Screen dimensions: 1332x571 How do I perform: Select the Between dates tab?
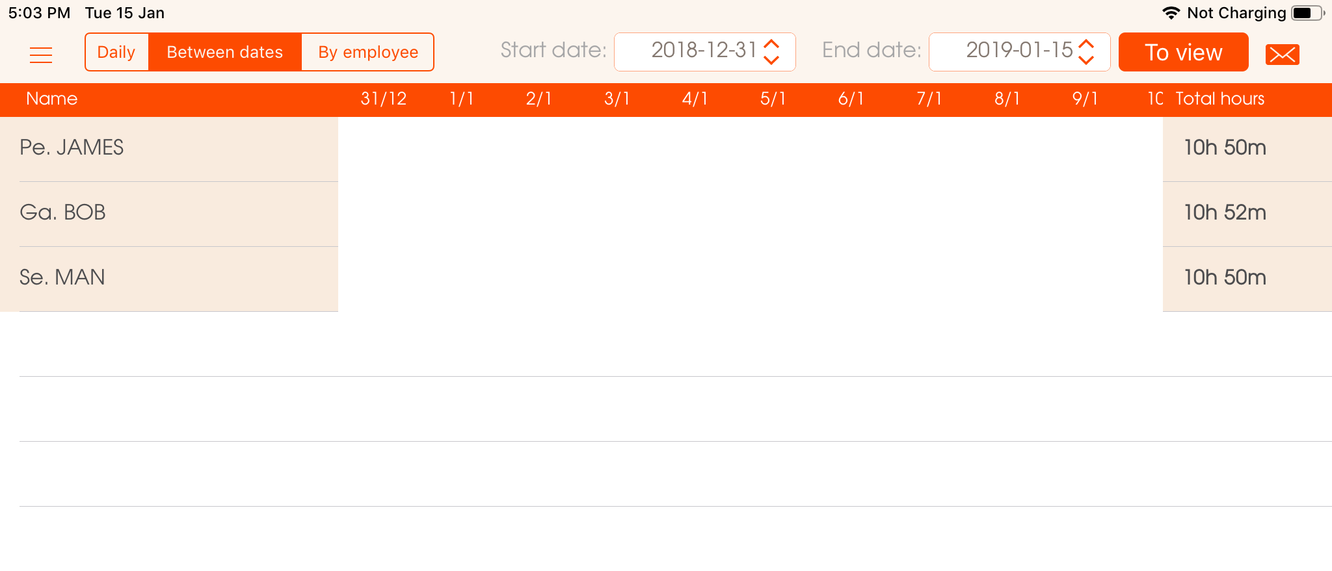tap(225, 52)
